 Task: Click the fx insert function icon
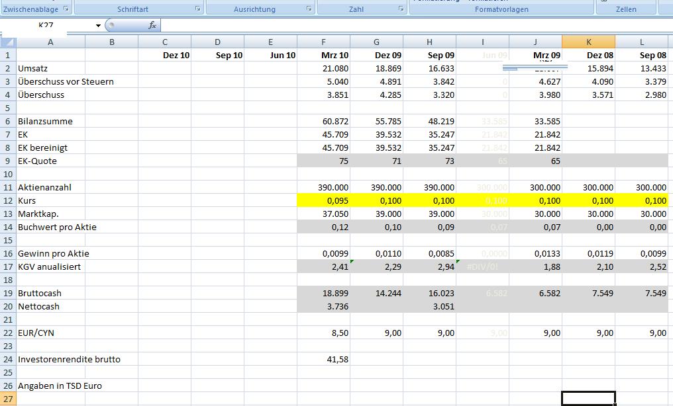pyautogui.click(x=152, y=25)
